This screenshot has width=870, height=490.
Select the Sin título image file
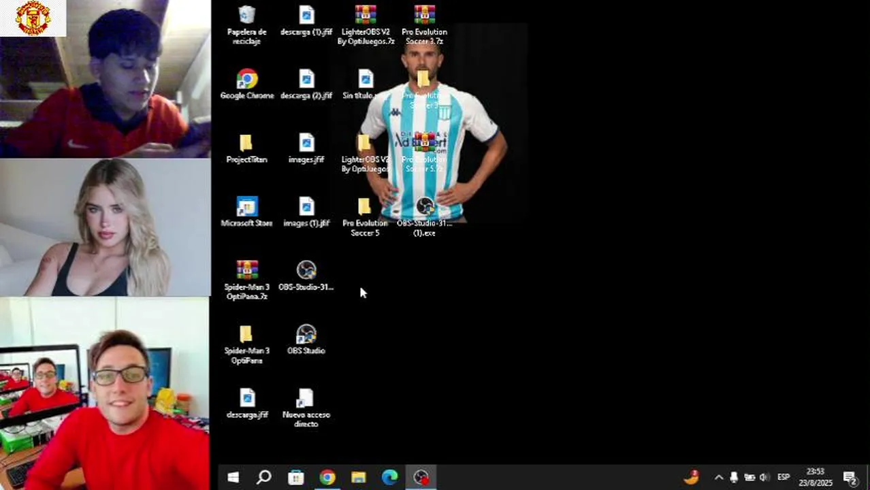365,84
